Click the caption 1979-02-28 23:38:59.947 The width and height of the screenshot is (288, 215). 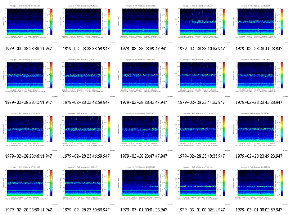(86, 49)
